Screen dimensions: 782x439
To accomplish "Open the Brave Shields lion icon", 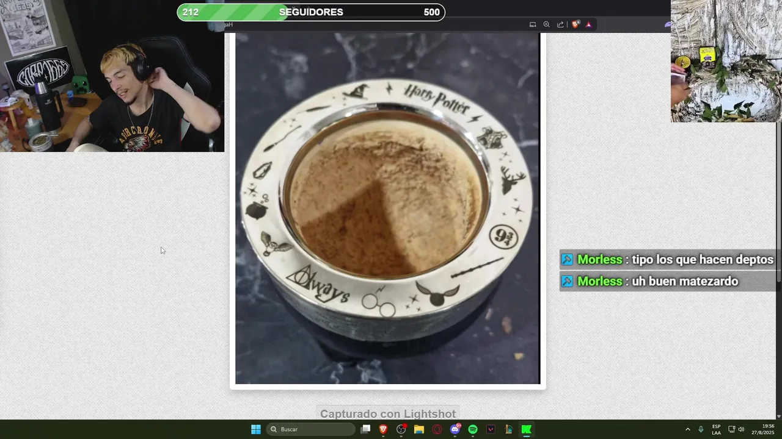I will (576, 24).
